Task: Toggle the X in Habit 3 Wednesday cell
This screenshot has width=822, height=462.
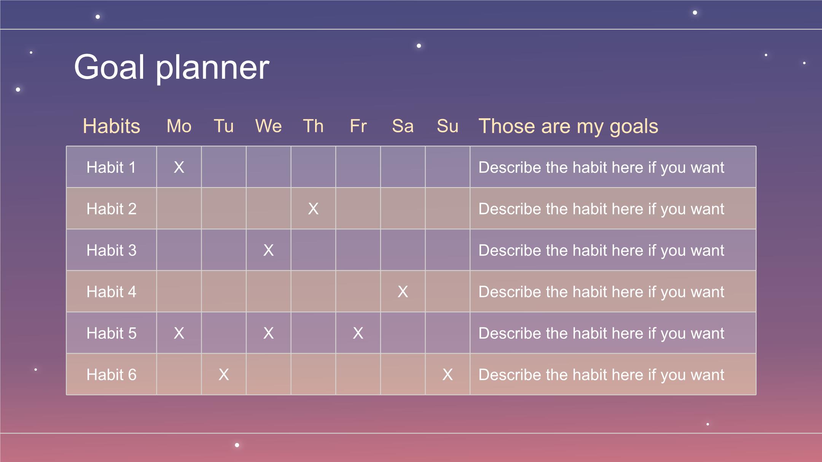Action: [x=269, y=250]
